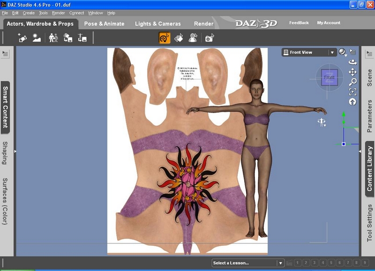Screen dimensions: 375x271
Task: Open the File menu
Action: pyautogui.click(x=5, y=13)
